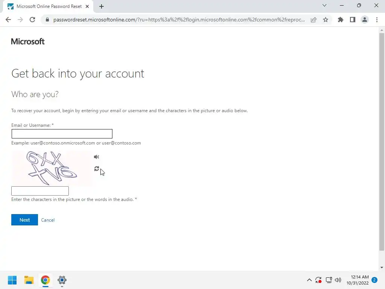The width and height of the screenshot is (385, 289).
Task: Toggle the Chrome side panel
Action: 353,20
